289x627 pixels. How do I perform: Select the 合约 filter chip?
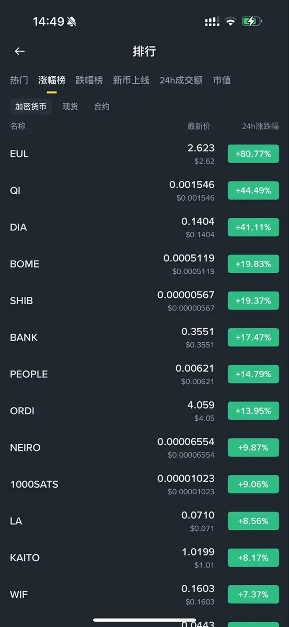pos(102,107)
